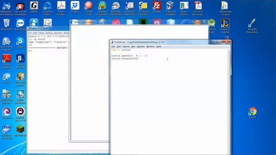
Task: Open the FileZilla desktop icon
Action: coord(157,7)
